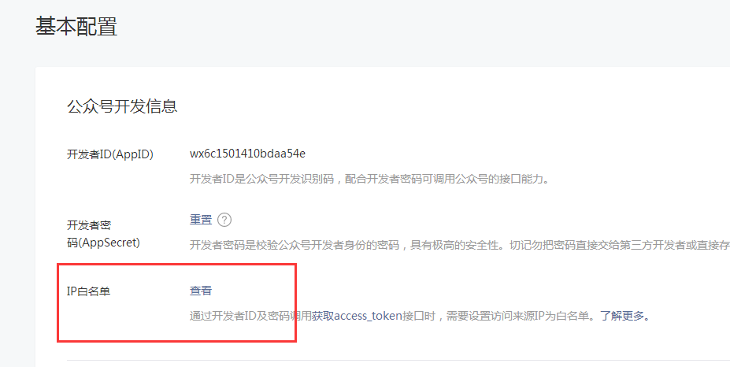Click the 切记勿把密码直接交给 warning phrase

(x=565, y=245)
